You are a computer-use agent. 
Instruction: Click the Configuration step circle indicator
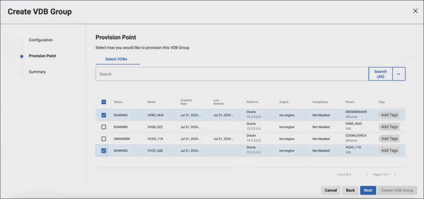(21, 40)
